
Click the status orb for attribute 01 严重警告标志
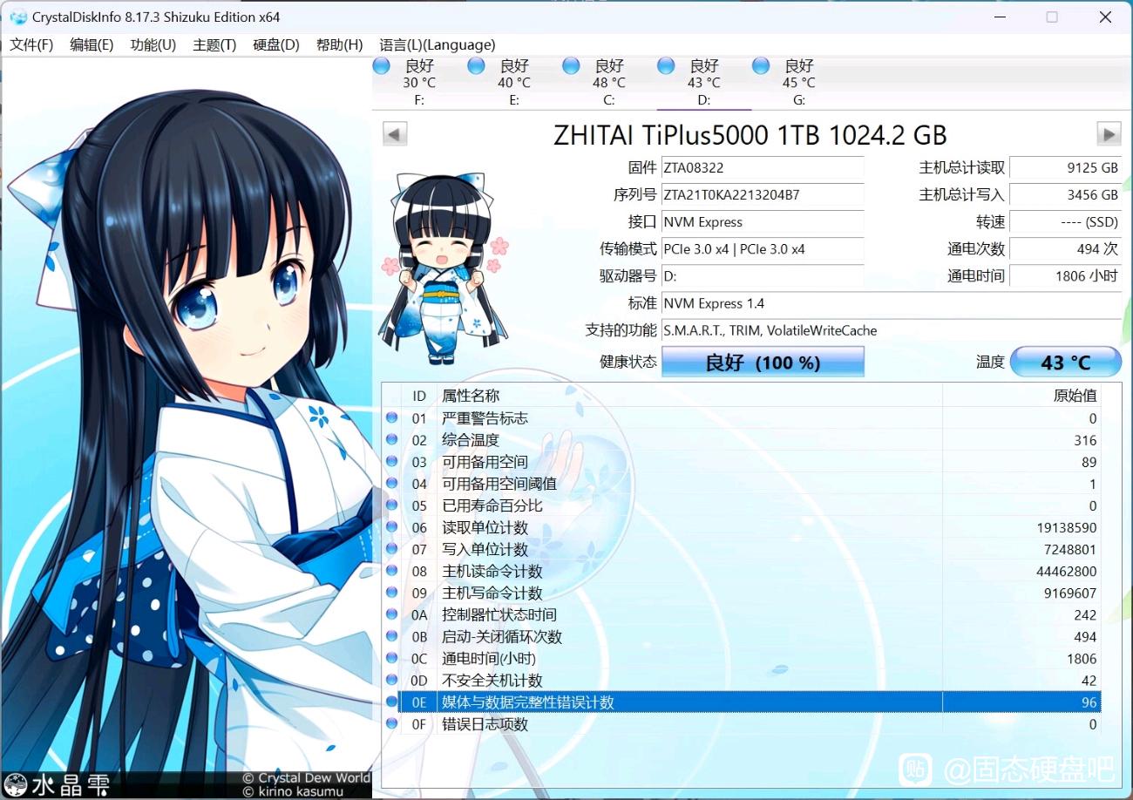click(392, 418)
